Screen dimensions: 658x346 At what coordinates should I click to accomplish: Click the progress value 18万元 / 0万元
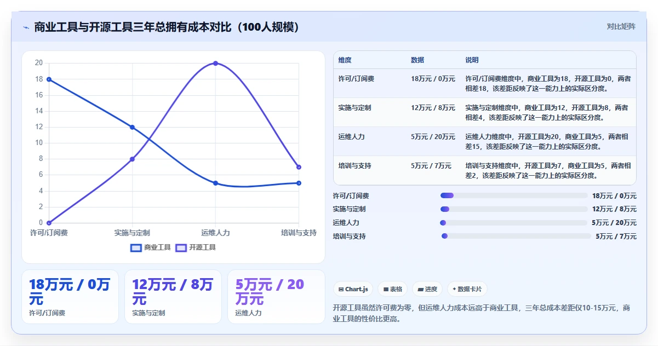614,195
